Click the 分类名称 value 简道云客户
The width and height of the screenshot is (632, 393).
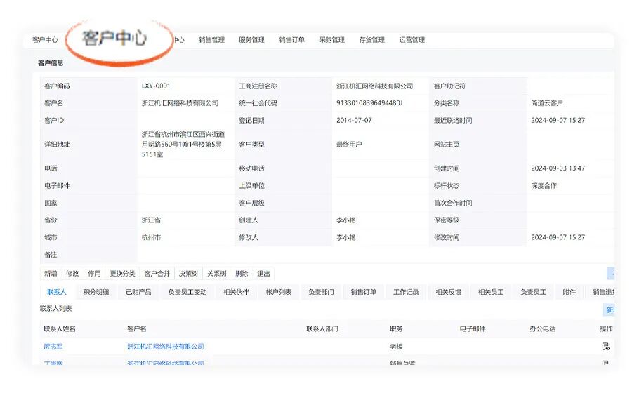(547, 102)
